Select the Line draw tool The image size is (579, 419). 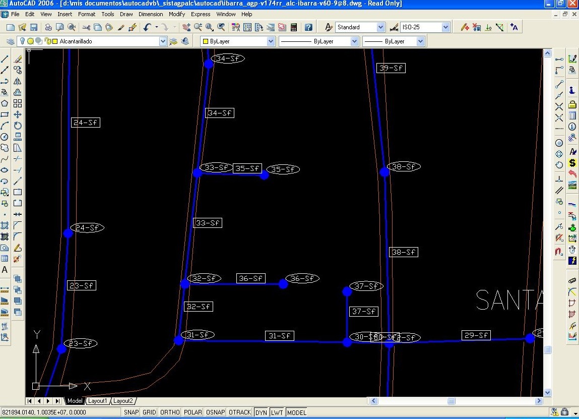coord(5,59)
